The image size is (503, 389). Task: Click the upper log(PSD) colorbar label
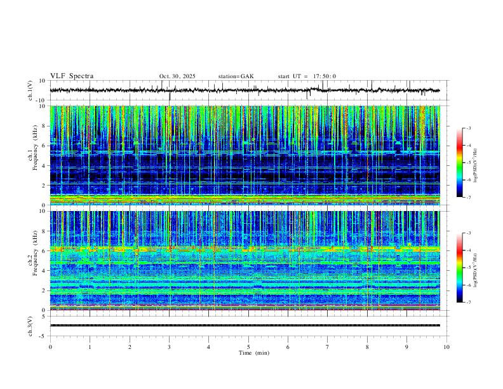(476, 166)
